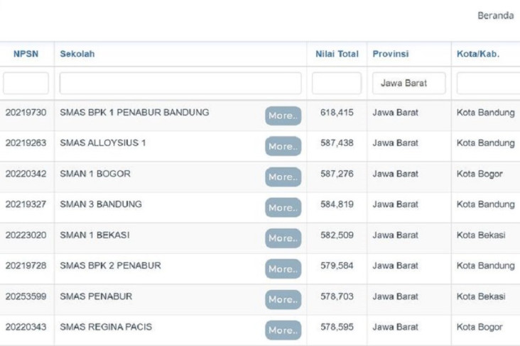Select Kota Bogor in SMAS REGINA PACIS row
The width and height of the screenshot is (520, 346).
click(480, 327)
